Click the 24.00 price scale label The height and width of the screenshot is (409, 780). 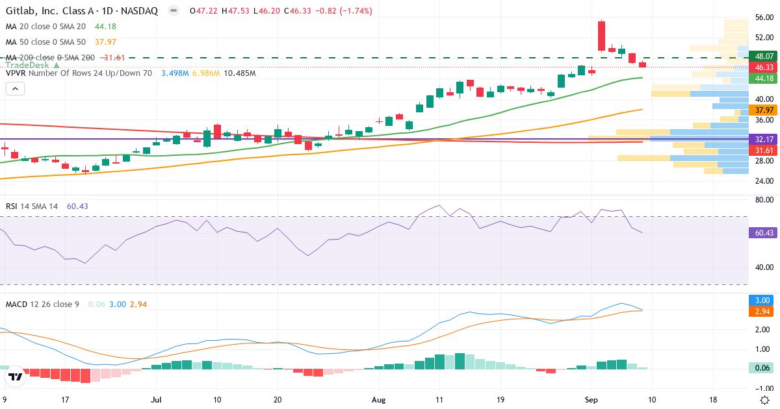click(x=763, y=180)
